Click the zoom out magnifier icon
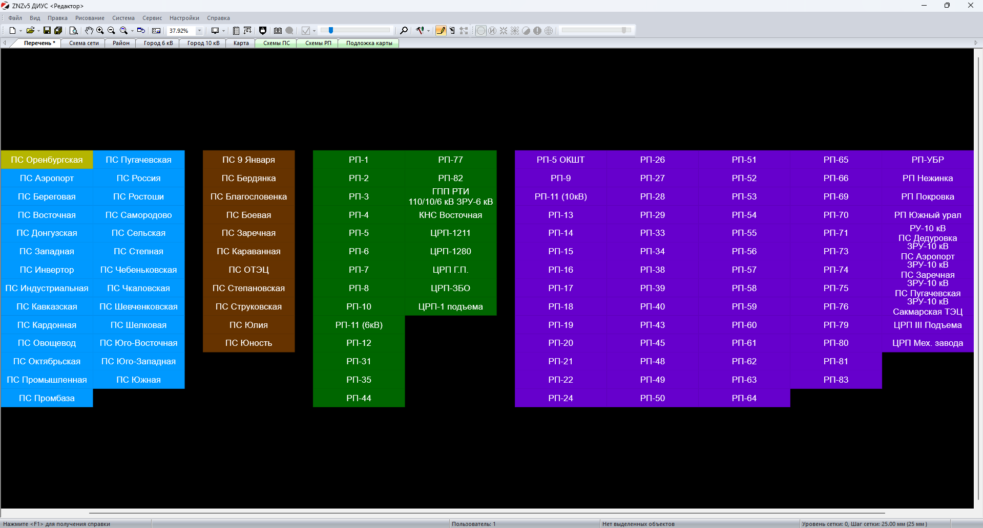The width and height of the screenshot is (983, 528). tap(111, 31)
